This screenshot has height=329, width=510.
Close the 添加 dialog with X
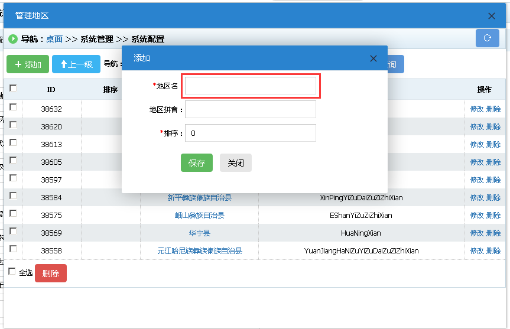pos(373,58)
